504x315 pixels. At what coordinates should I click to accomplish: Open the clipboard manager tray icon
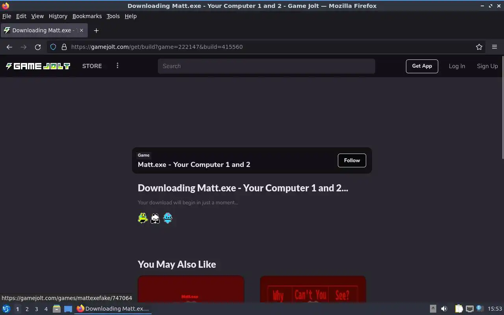click(x=459, y=309)
